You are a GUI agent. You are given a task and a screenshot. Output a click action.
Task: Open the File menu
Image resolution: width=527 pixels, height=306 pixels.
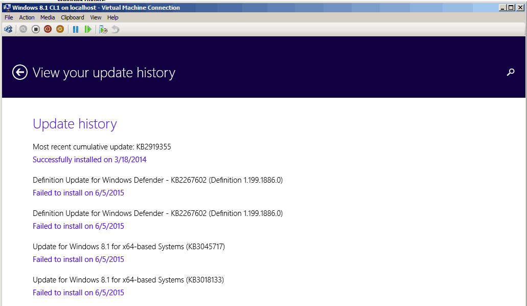pyautogui.click(x=9, y=17)
